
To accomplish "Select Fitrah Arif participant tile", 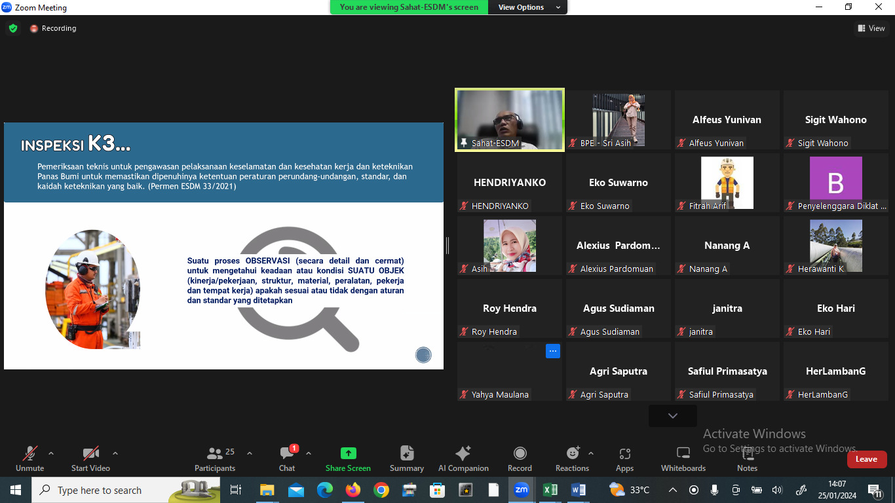I will [x=727, y=183].
